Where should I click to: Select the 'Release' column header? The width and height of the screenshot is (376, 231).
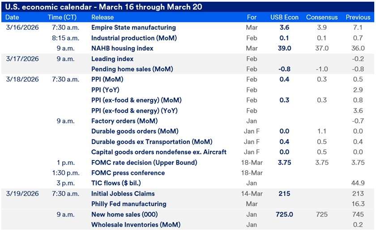(103, 17)
